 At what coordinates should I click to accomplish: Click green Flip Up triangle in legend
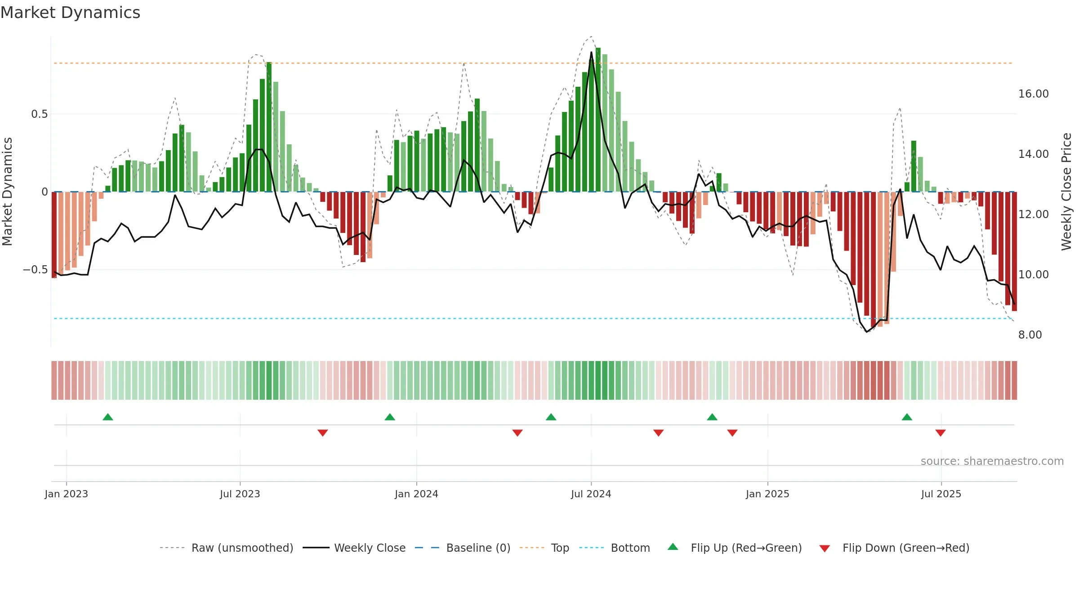click(673, 547)
